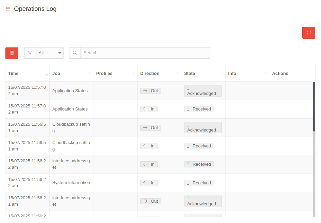Click Acknowledged badge in first row
Viewport: 321px width, 223px height.
point(203,91)
